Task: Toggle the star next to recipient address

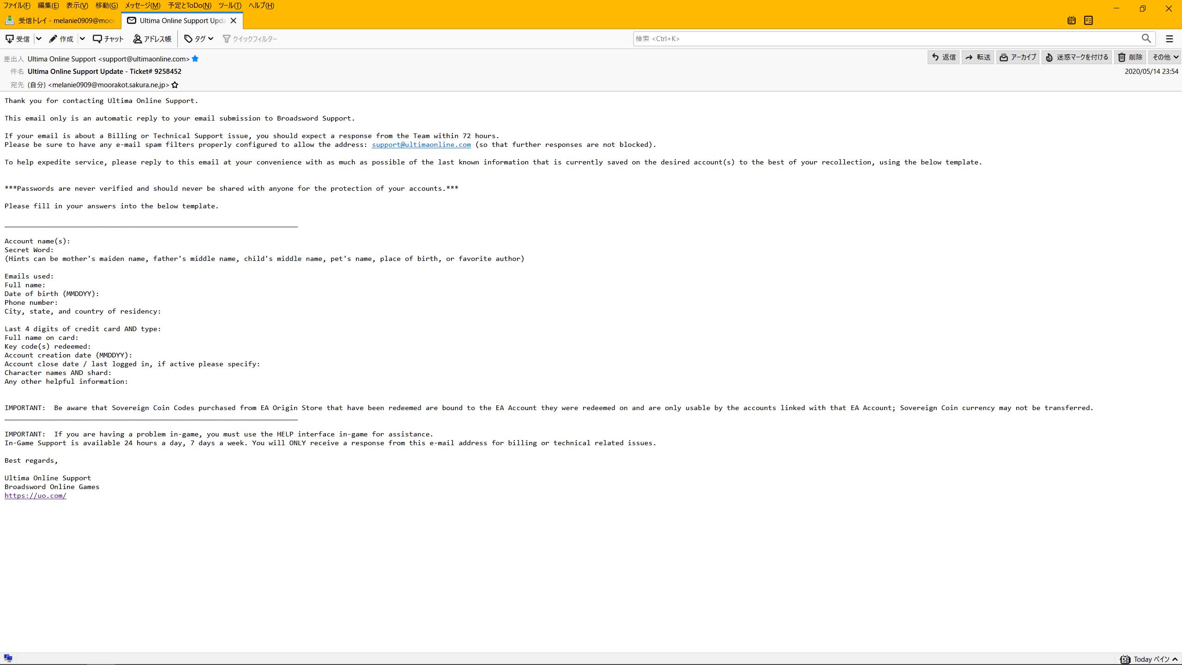Action: (175, 85)
